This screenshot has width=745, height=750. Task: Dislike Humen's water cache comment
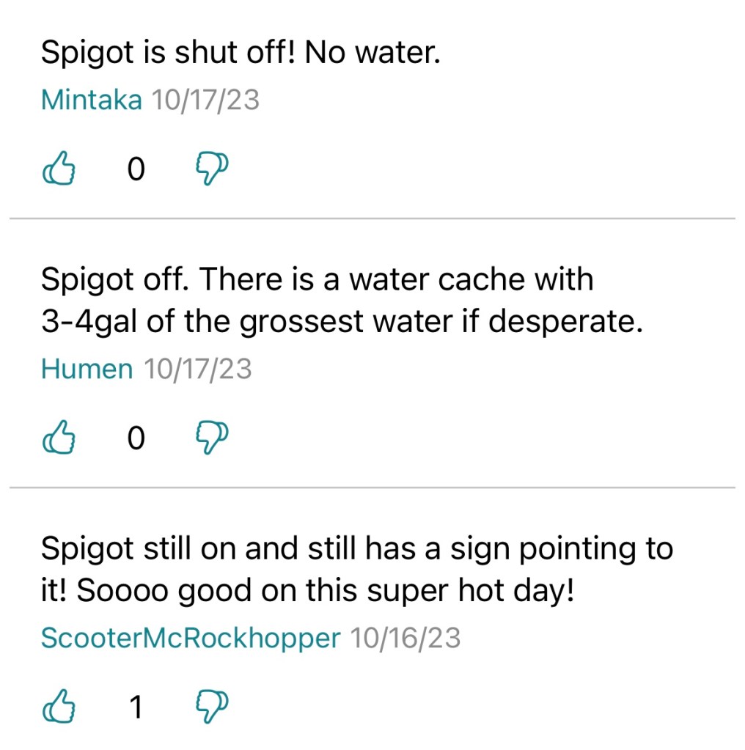coord(212,438)
